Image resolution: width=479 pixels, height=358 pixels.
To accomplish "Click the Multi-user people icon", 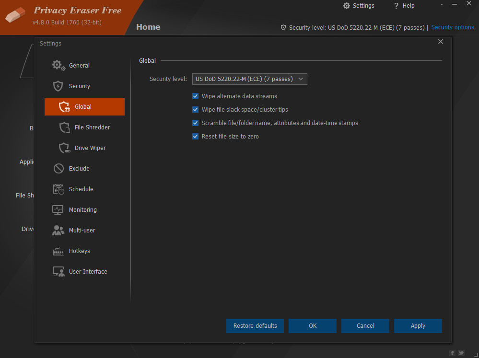I will click(x=58, y=231).
